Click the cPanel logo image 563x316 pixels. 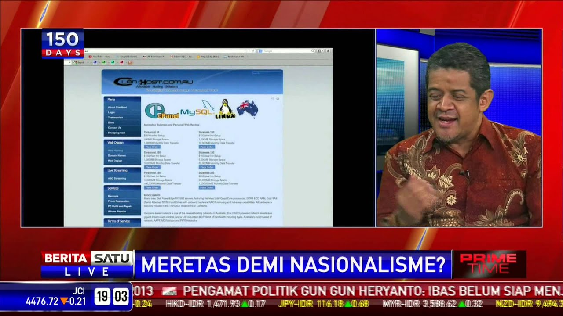(x=161, y=111)
